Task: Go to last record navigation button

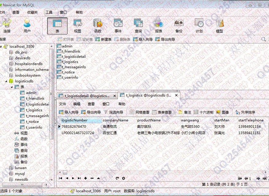Action: [79, 178]
